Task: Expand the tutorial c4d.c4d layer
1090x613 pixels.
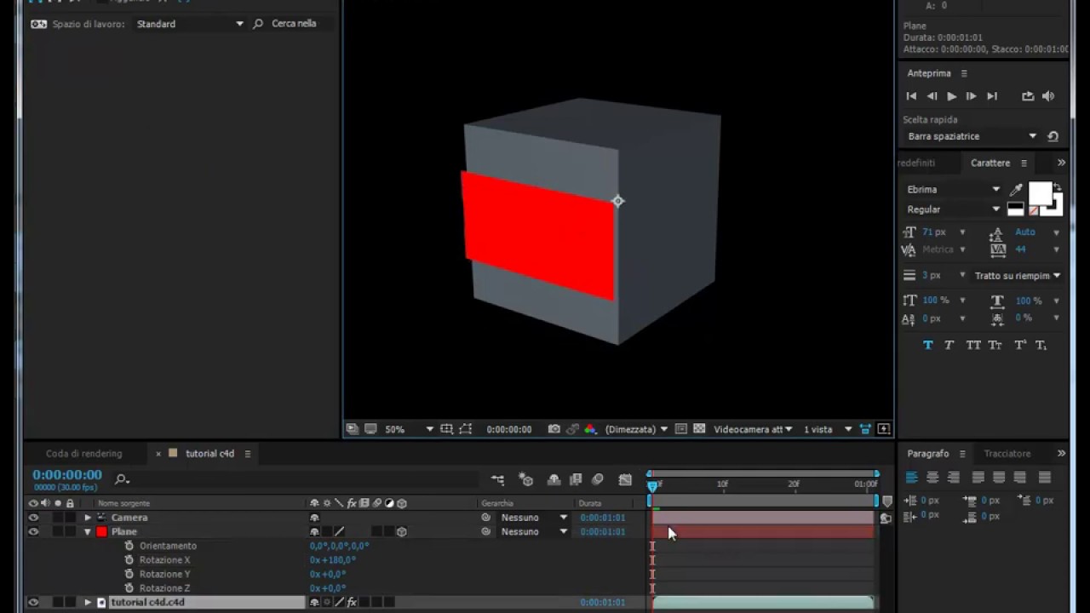Action: click(87, 602)
